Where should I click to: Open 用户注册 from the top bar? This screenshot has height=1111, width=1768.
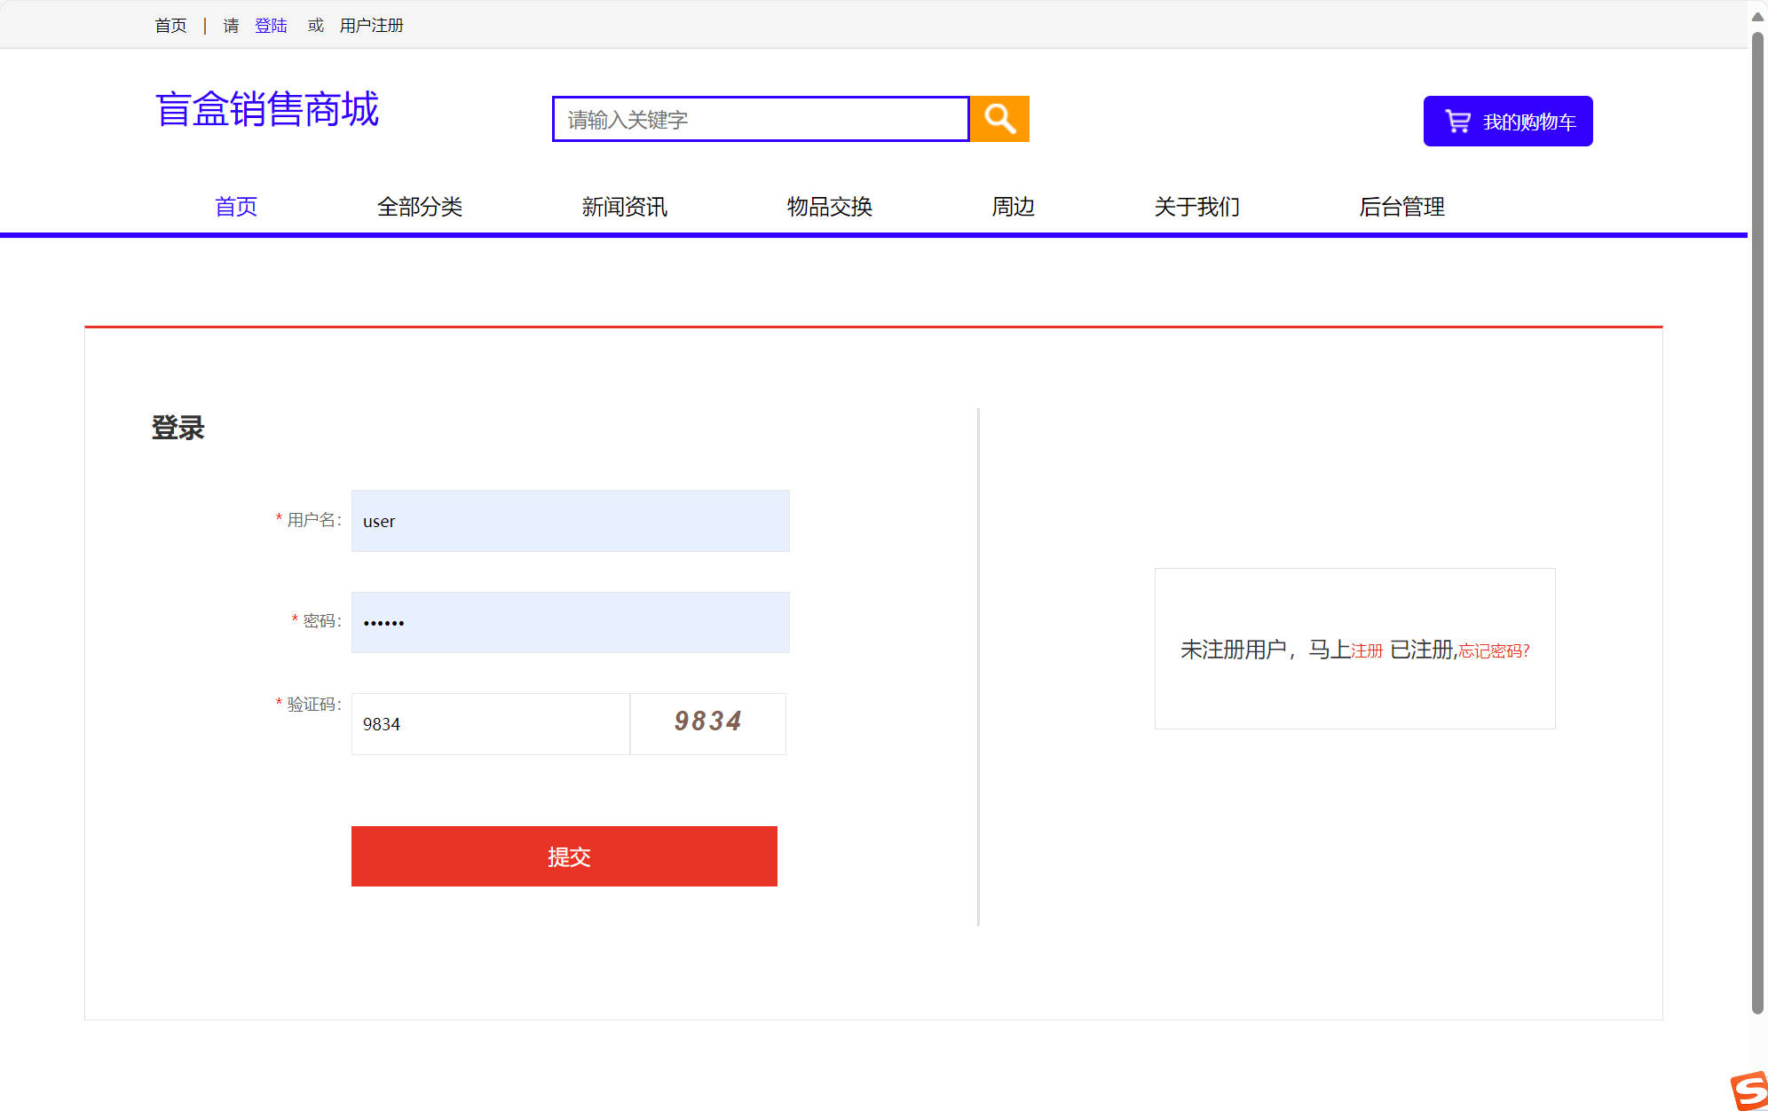click(371, 25)
